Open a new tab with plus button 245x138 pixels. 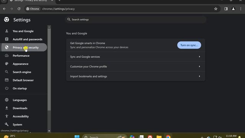[59, 1]
